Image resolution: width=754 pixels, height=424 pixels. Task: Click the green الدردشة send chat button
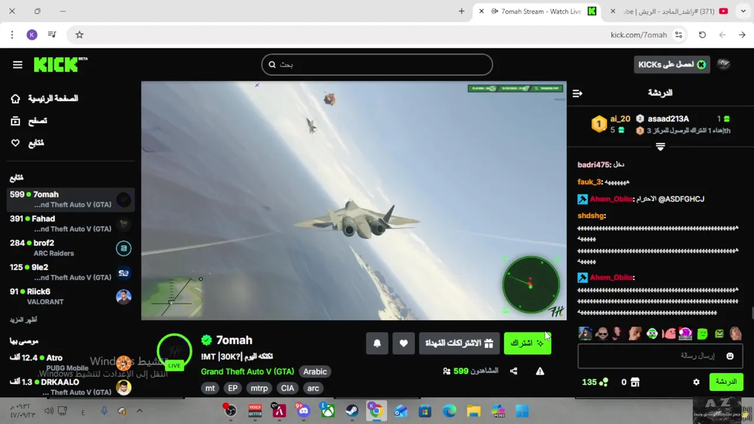[726, 382]
